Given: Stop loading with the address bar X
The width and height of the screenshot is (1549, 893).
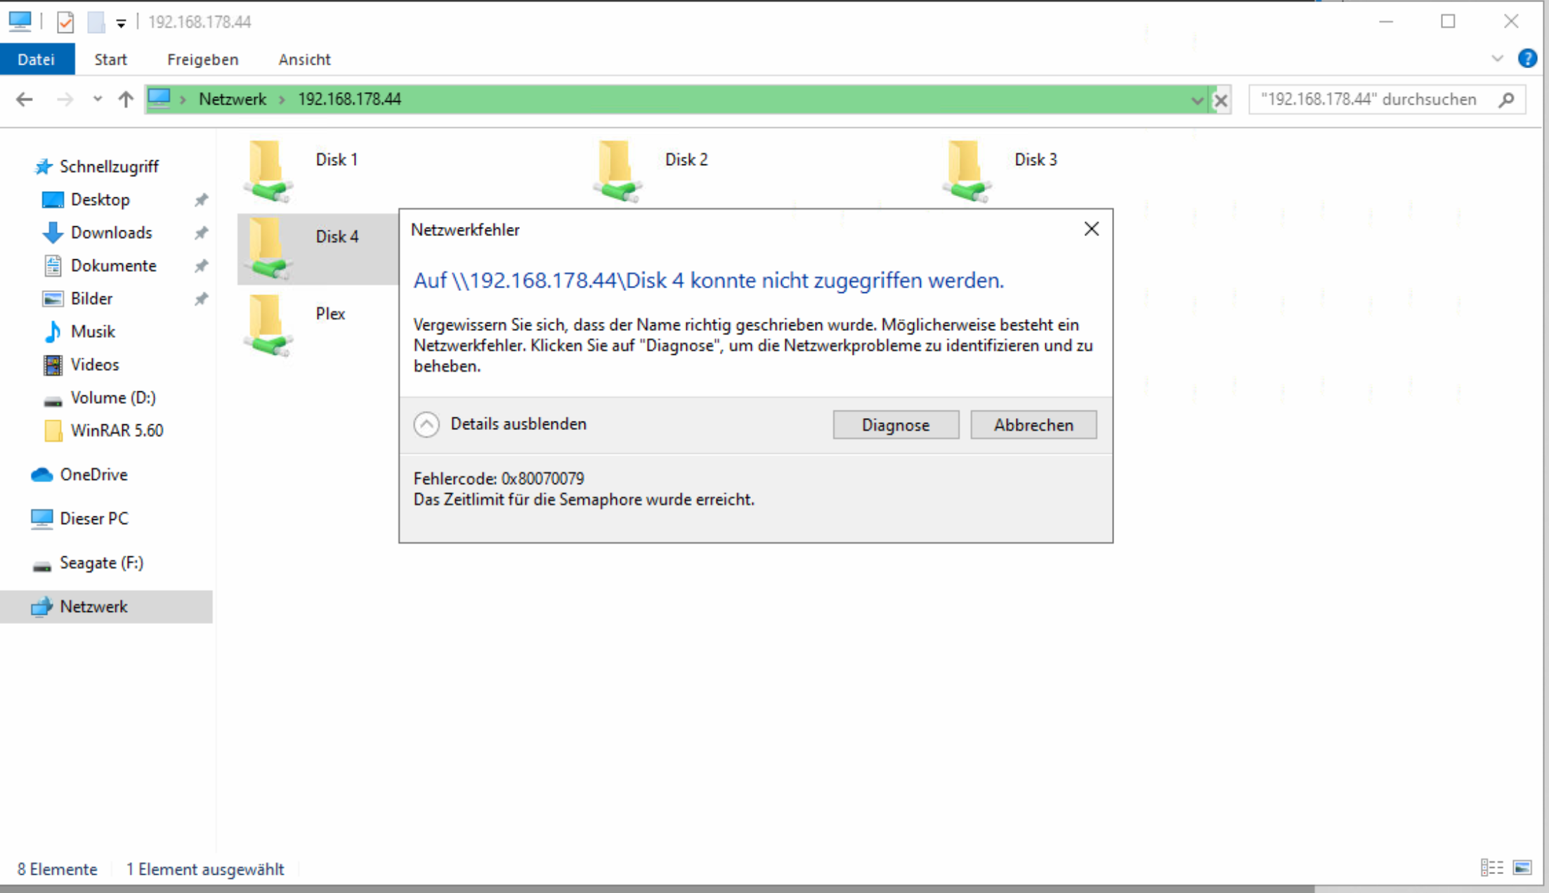Looking at the screenshot, I should pyautogui.click(x=1221, y=100).
